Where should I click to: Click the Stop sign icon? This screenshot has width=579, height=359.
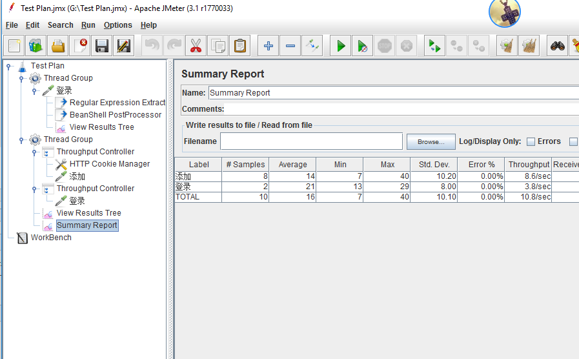(385, 46)
